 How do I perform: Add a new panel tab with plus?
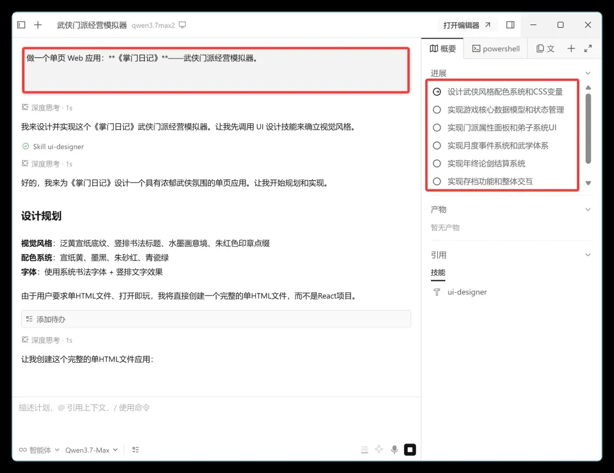[x=571, y=48]
